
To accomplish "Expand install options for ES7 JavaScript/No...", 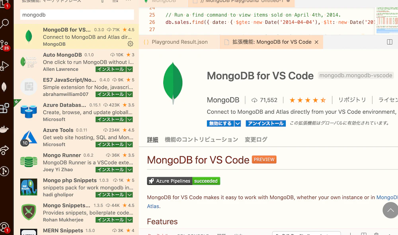I will click(129, 94).
